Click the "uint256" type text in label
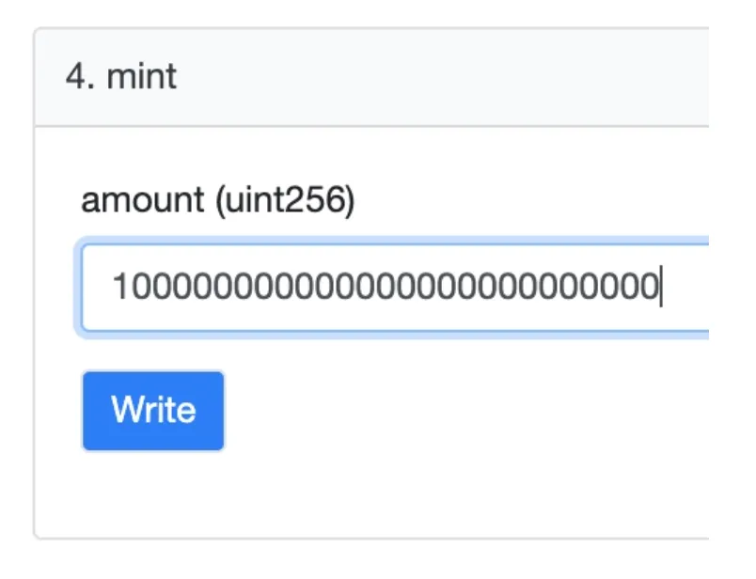This screenshot has width=756, height=579. tap(284, 200)
